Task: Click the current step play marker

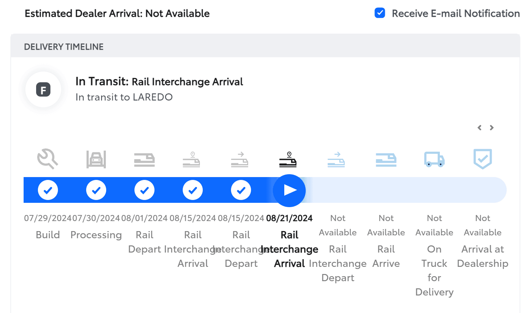Action: (x=289, y=190)
